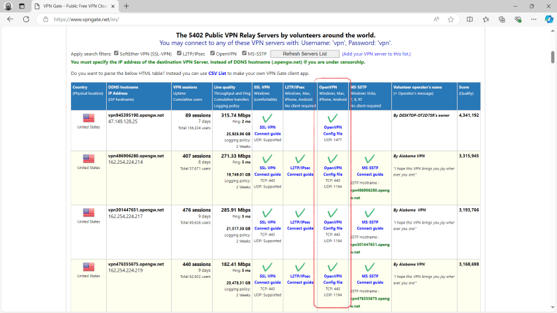
Task: Open the Edge Copilot icon
Action: [x=548, y=19]
